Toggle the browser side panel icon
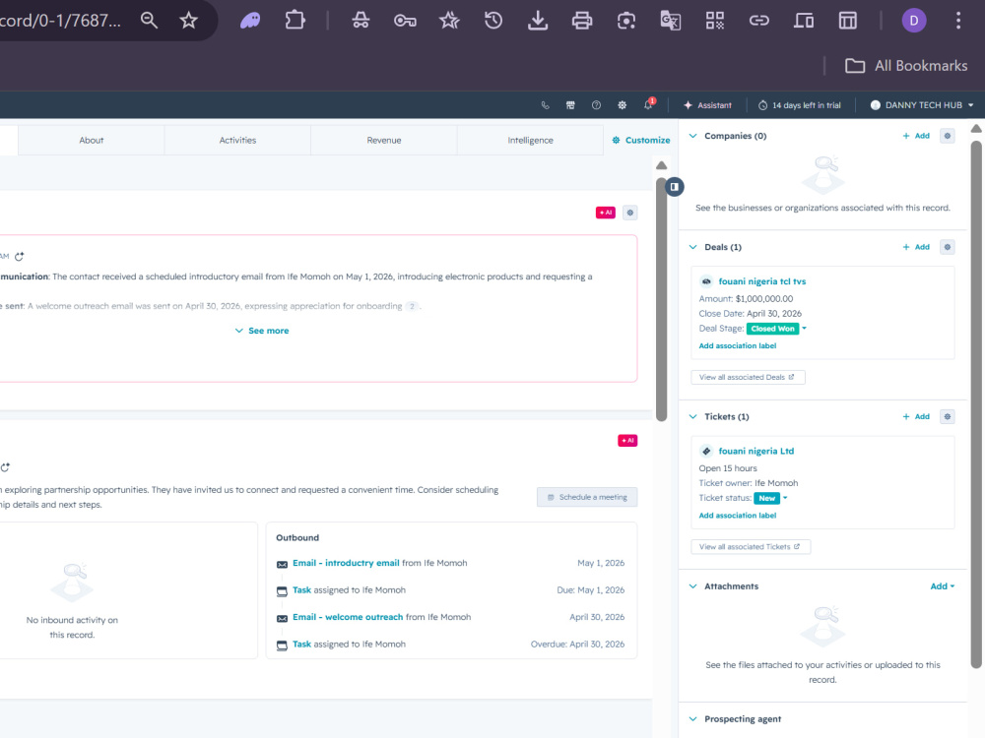Screen dimensions: 985x738 (847, 21)
